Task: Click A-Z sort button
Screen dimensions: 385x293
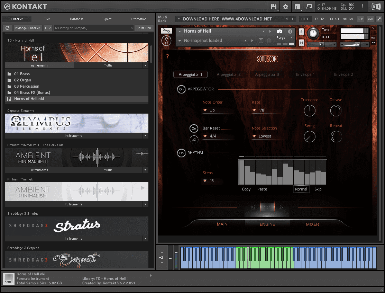Action: [48, 28]
